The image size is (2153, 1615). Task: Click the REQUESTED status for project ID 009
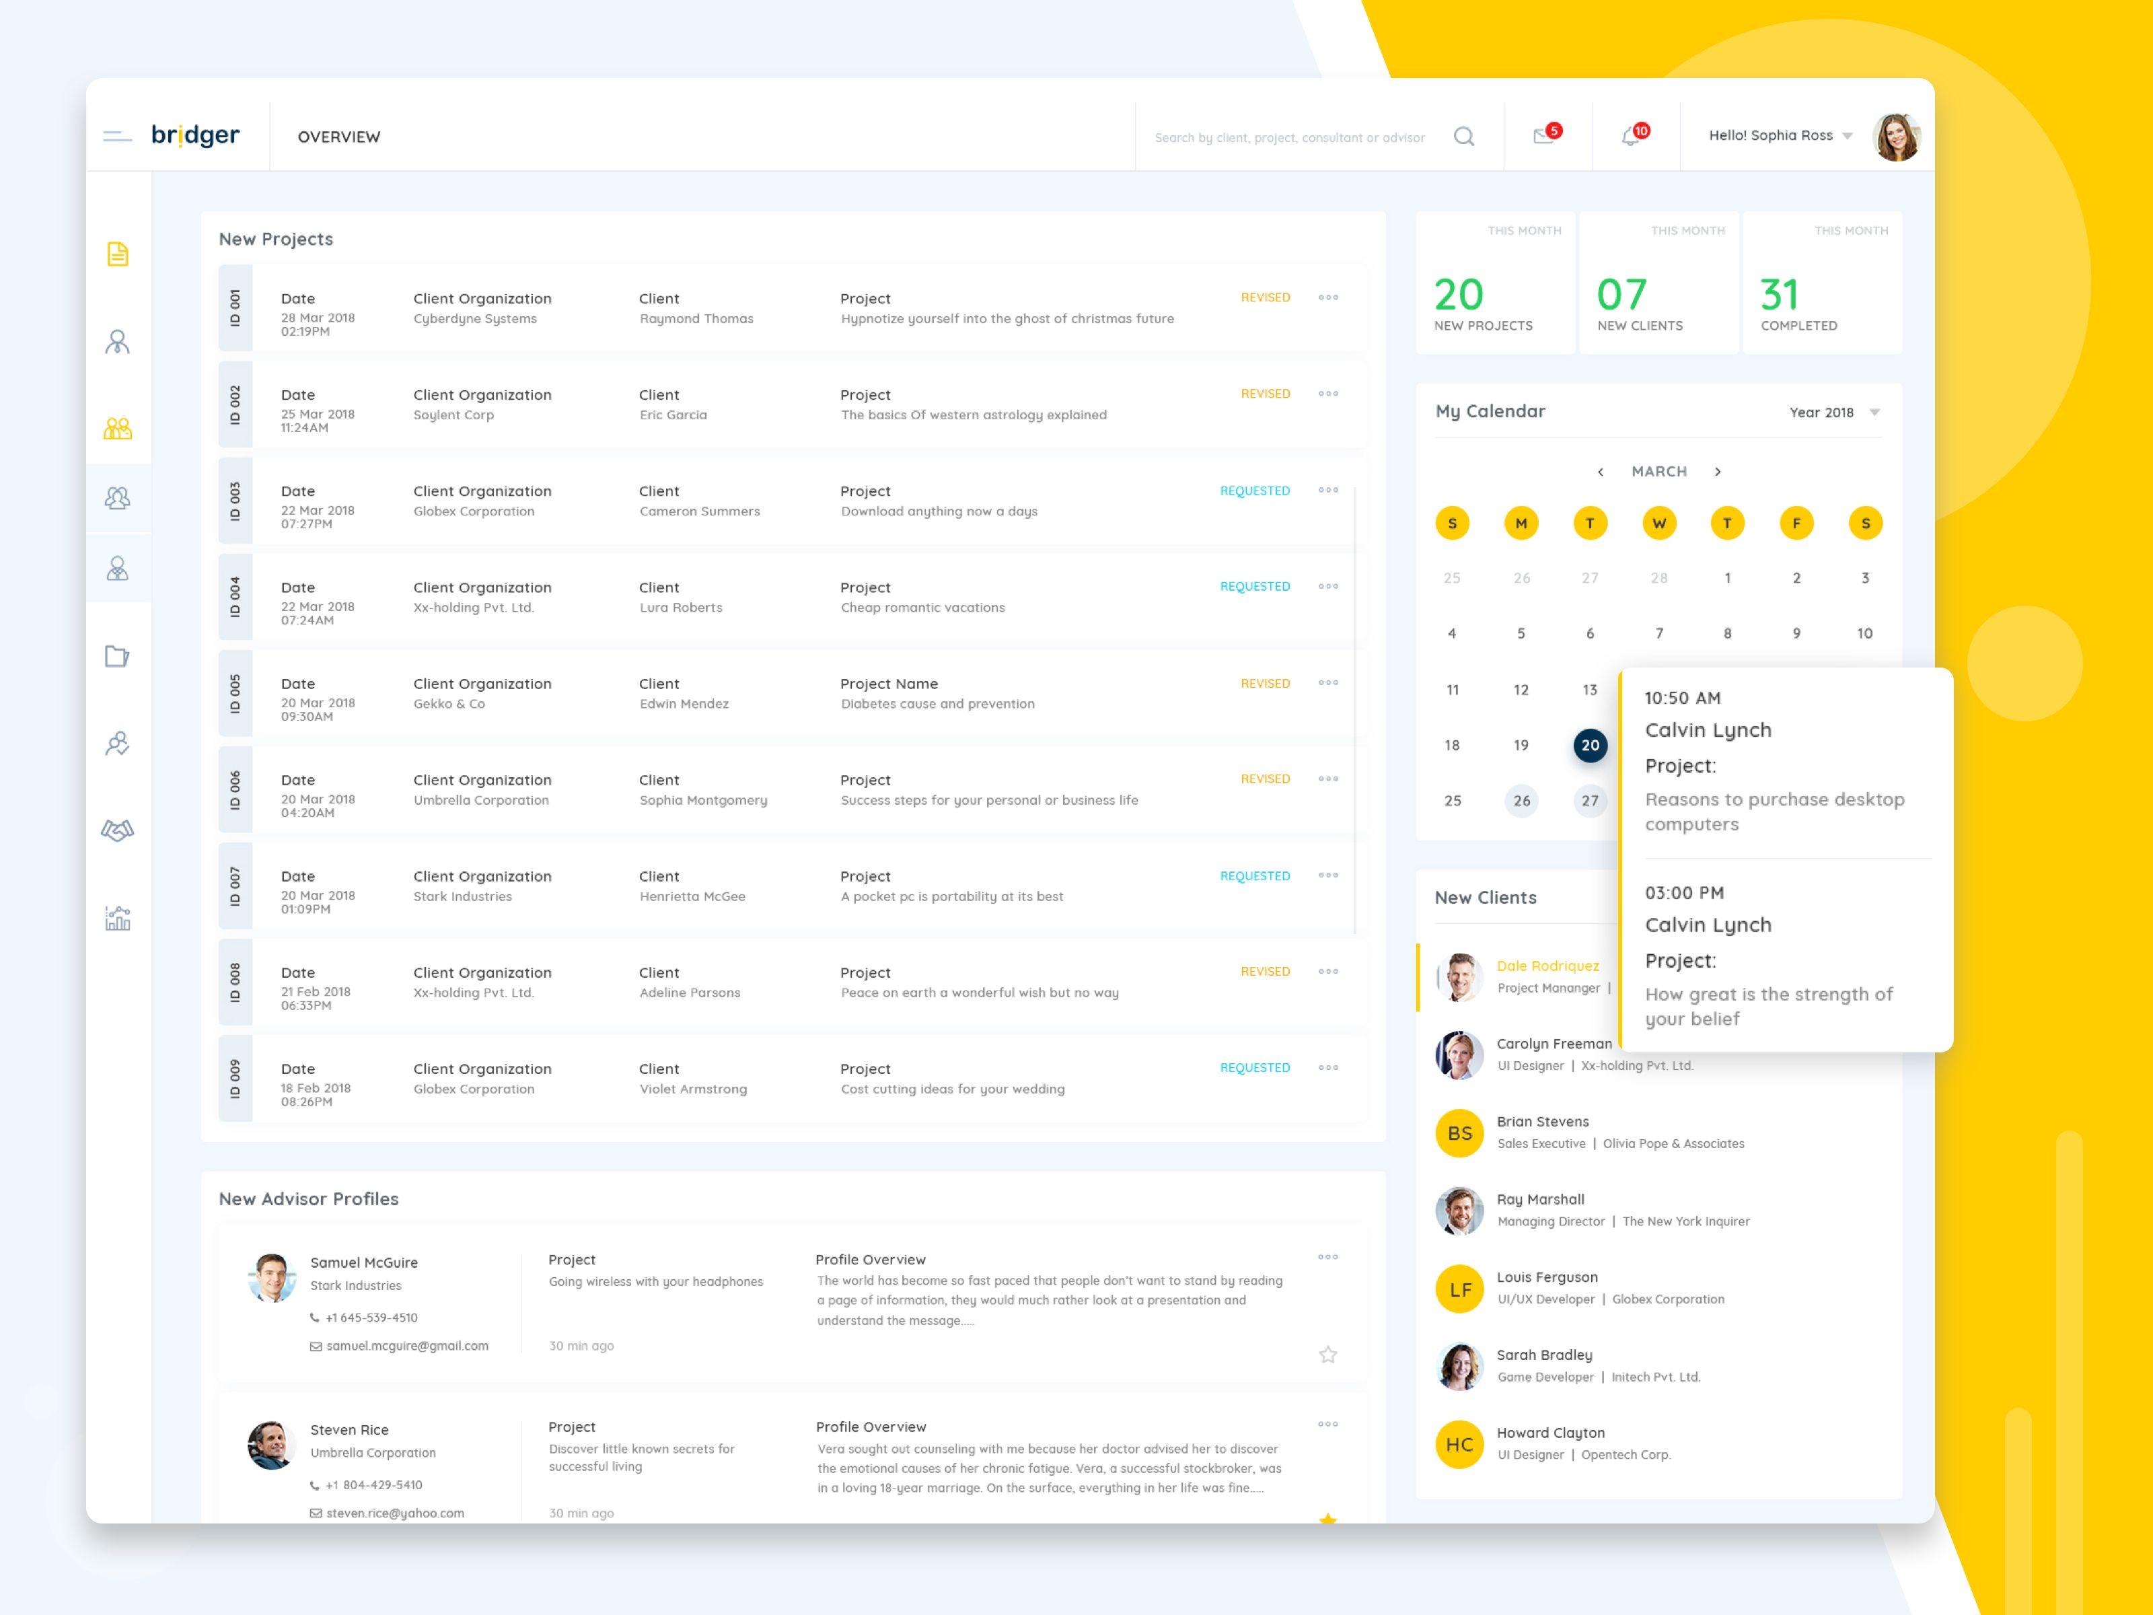pos(1255,1069)
